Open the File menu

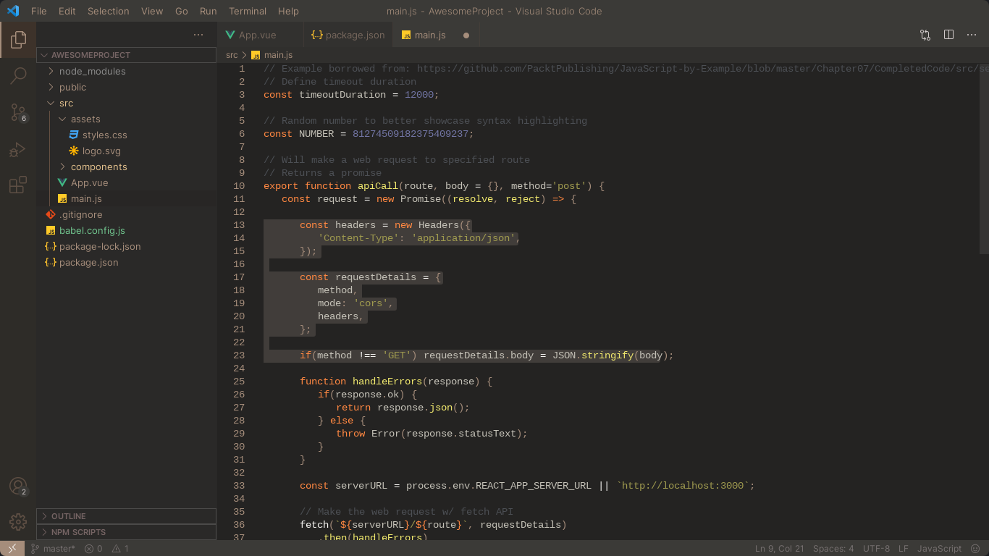[x=39, y=11]
